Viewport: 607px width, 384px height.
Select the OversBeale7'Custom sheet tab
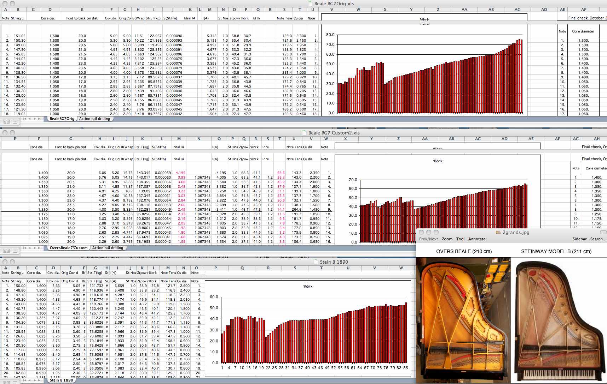(x=69, y=248)
